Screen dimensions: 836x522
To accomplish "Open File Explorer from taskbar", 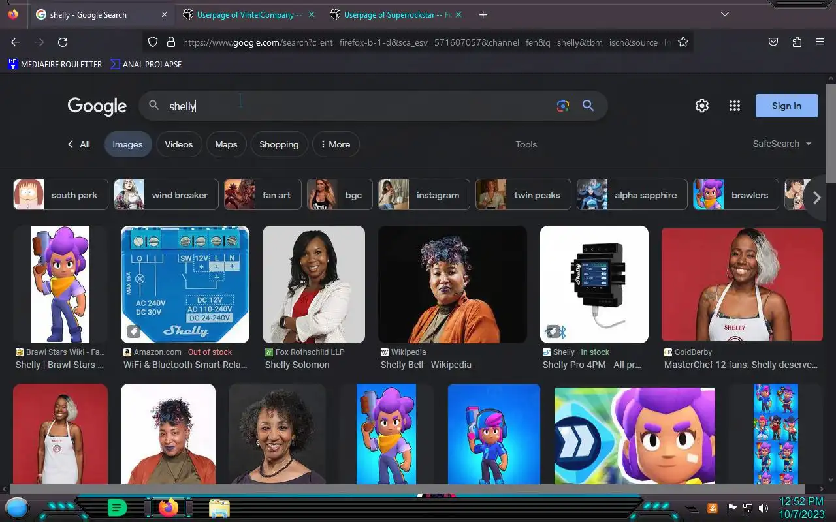I will (x=219, y=508).
